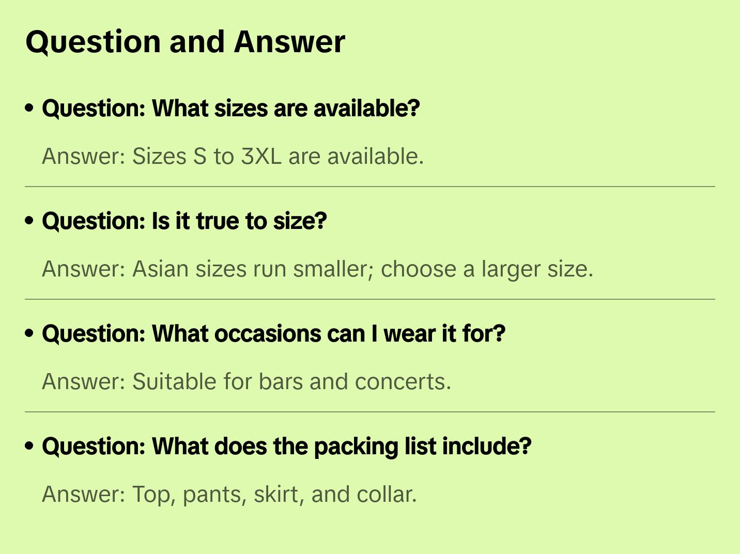Click the bullet next to the occasions question
This screenshot has width=740, height=554.
[29, 334]
